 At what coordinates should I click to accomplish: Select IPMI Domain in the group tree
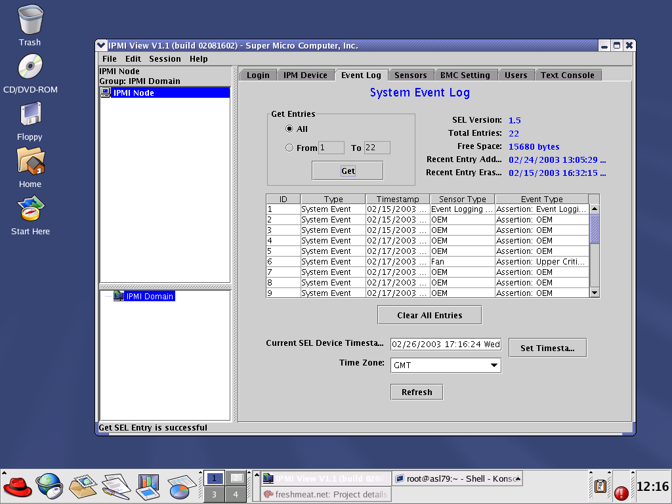pyautogui.click(x=150, y=296)
